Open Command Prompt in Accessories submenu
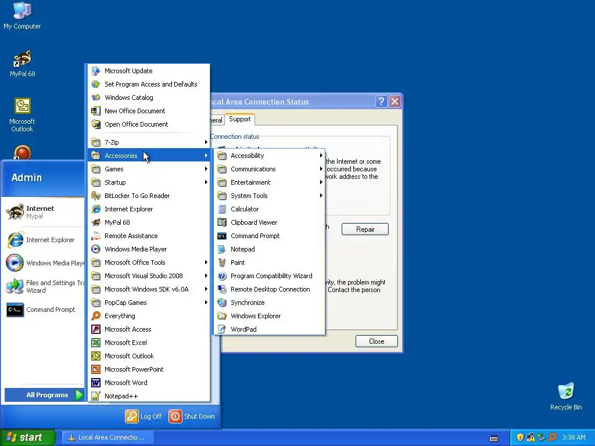Screen dimensions: 595x446 (x=270, y=236)
